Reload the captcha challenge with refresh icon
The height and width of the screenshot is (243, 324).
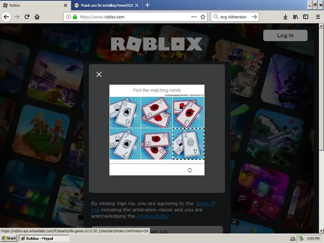[190, 170]
